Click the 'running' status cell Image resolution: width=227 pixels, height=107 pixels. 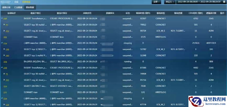point(128,61)
